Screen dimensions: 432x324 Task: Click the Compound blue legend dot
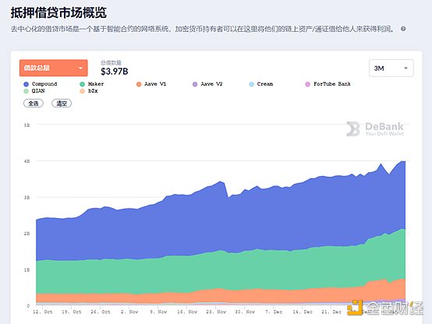27,84
